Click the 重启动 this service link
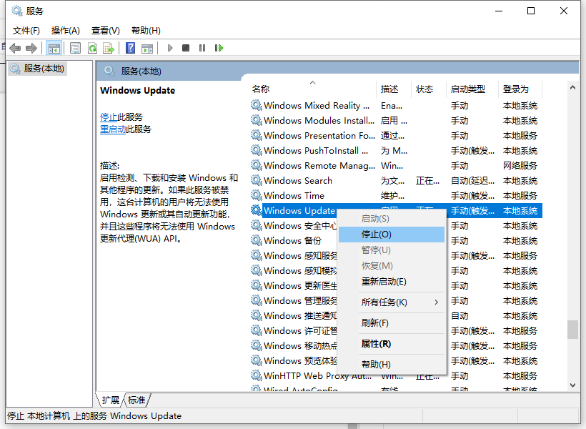Viewport: 586px width, 429px height. coord(113,129)
